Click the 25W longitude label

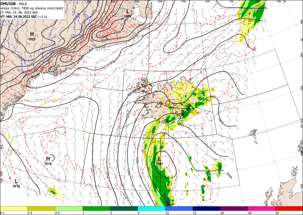tap(137, 2)
